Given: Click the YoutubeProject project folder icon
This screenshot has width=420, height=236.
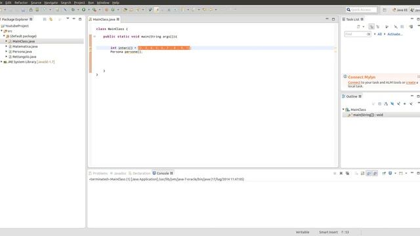Looking at the screenshot, I should click(3, 26).
